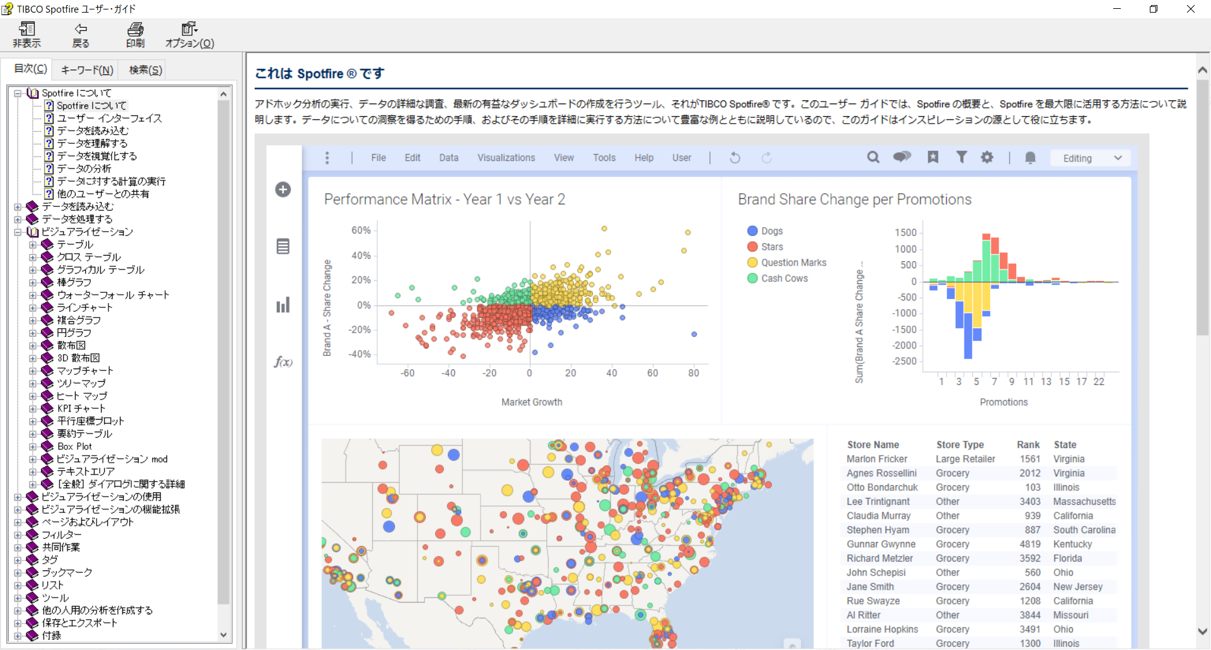1211x650 pixels.
Task: Open the グラフィカル テーブル topic
Action: click(101, 269)
